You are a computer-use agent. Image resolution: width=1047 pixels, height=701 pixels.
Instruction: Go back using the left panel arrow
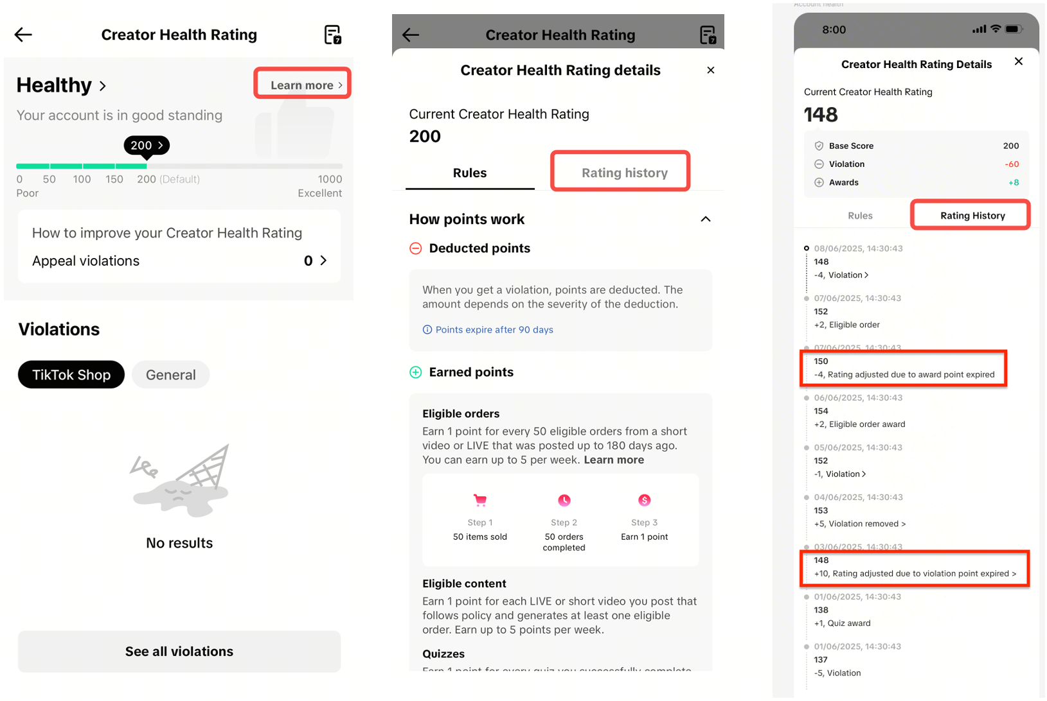tap(23, 35)
